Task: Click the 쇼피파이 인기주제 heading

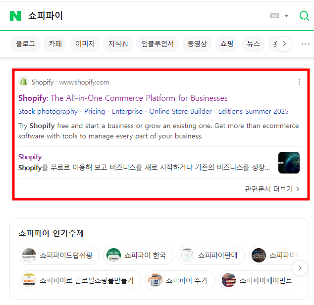Action: [51, 233]
